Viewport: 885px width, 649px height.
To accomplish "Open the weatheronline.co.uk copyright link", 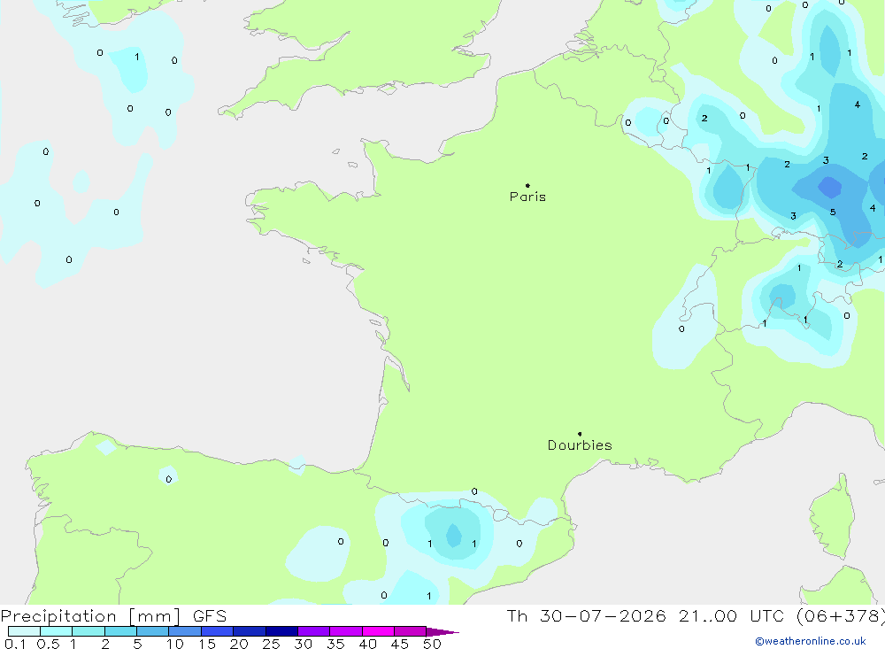I will [811, 641].
